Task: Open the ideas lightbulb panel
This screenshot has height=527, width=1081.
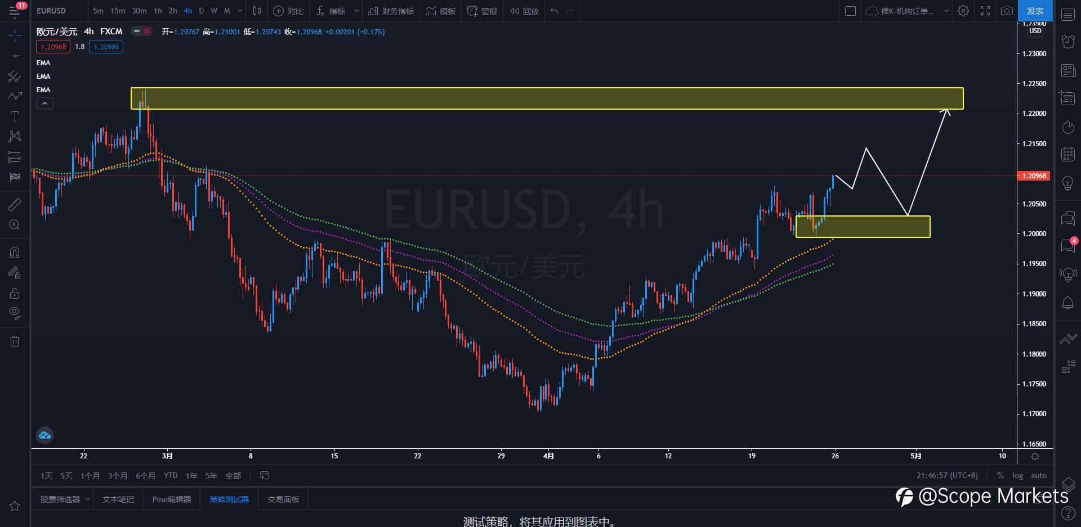Action: coord(1067,183)
